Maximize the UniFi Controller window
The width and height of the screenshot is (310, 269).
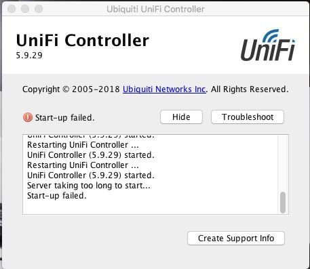(39, 9)
